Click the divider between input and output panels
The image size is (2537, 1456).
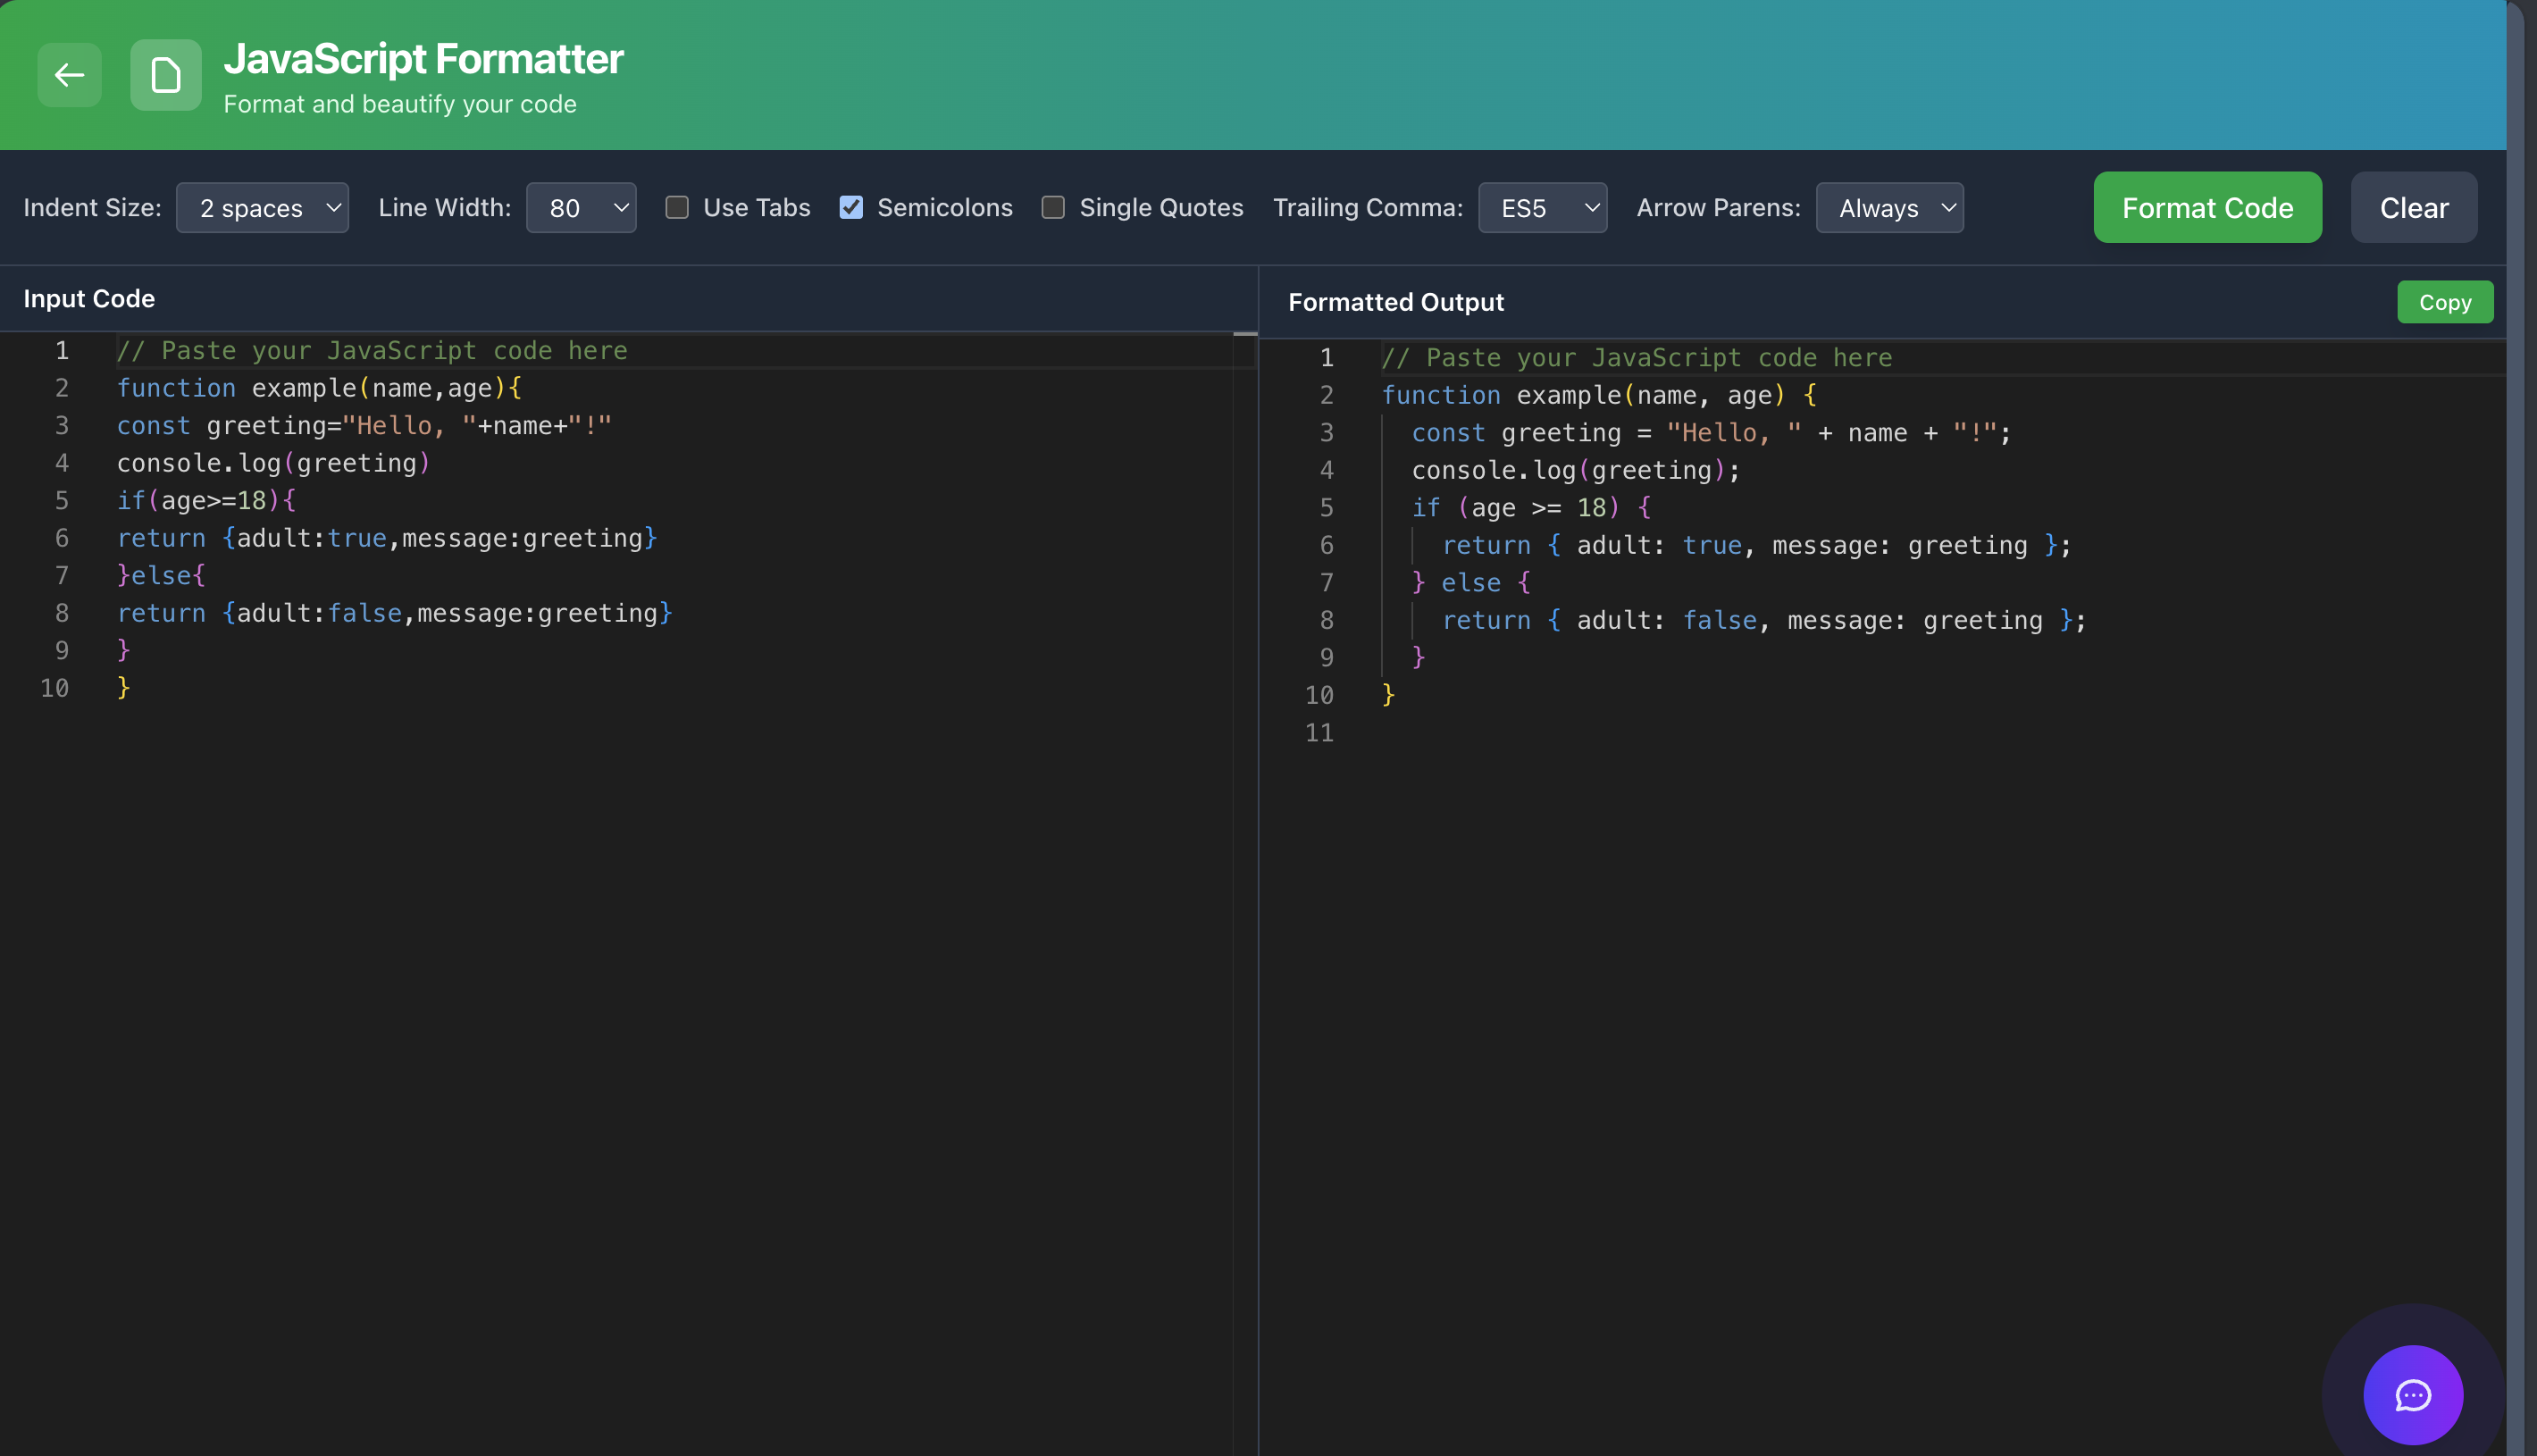[x=1259, y=800]
